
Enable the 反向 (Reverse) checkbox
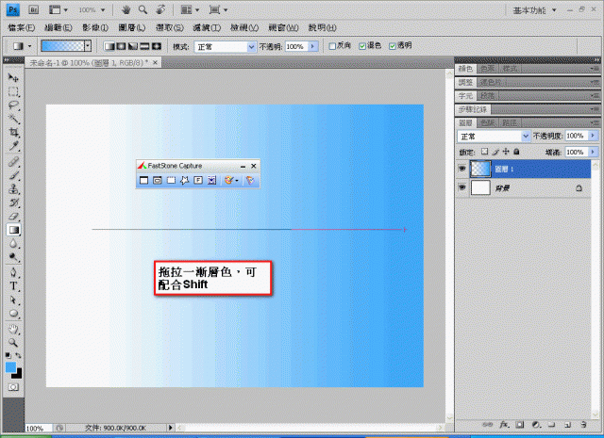[x=332, y=46]
